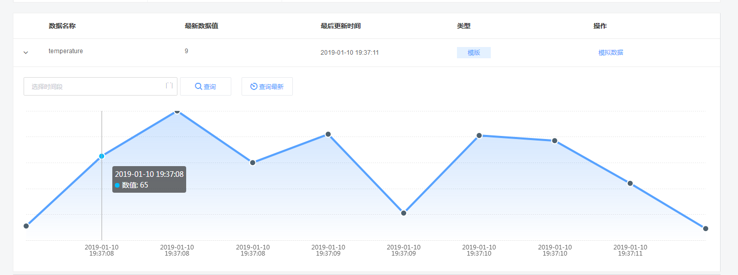Click data point at bottom of V-shaped dip
This screenshot has height=275, width=738.
404,213
